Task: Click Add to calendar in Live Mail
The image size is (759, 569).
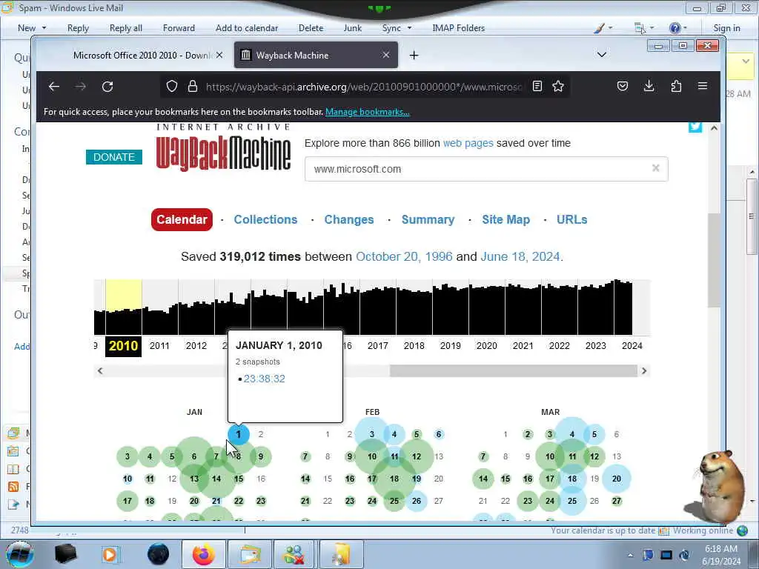Action: (247, 28)
